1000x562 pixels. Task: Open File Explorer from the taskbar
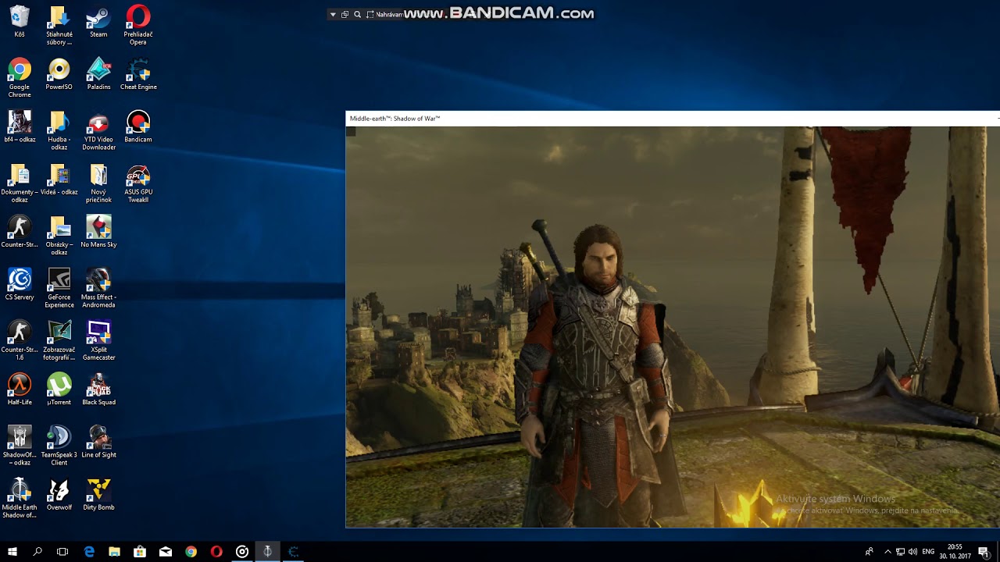pos(115,551)
